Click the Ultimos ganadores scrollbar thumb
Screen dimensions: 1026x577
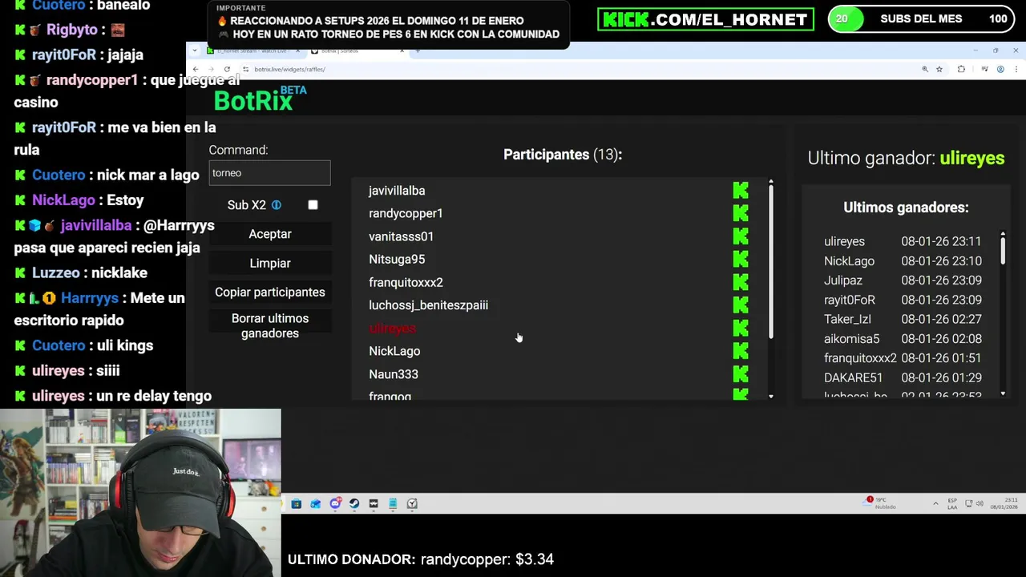click(x=1003, y=249)
